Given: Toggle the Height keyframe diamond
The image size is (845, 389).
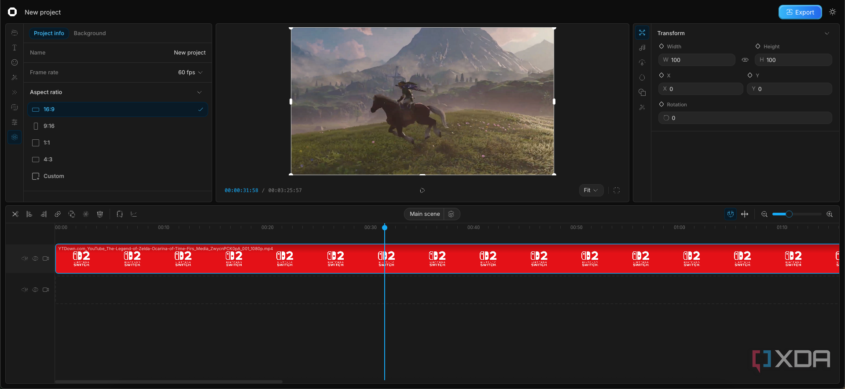Looking at the screenshot, I should (x=758, y=46).
